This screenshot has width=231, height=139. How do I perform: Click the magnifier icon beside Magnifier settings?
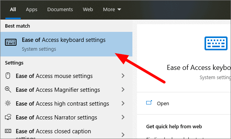point(8,89)
